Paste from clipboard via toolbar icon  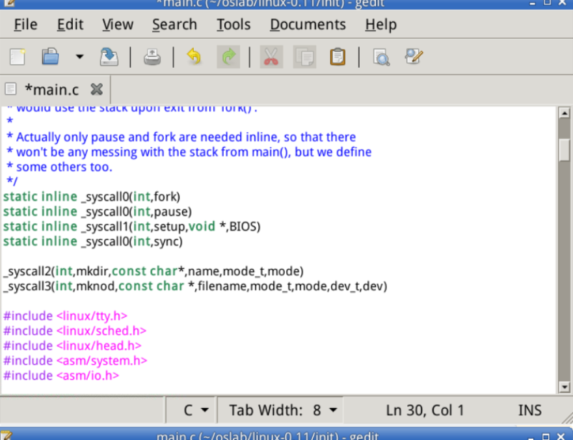pos(337,57)
